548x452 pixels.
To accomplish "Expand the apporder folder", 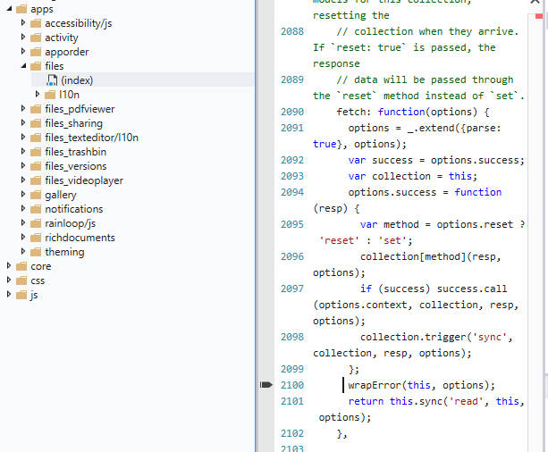I will point(23,51).
